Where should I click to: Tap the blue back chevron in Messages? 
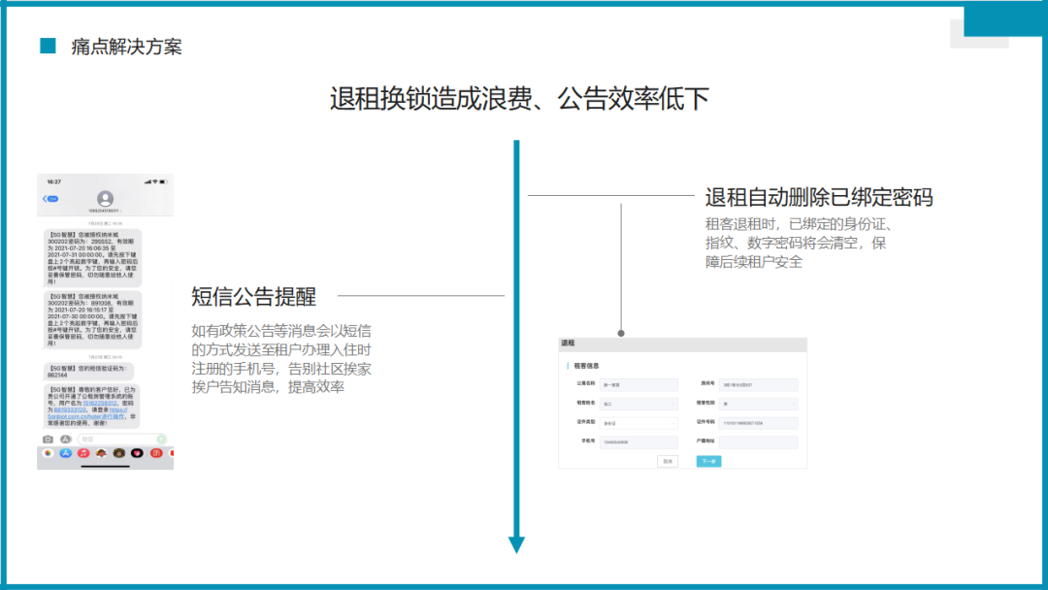coord(45,199)
